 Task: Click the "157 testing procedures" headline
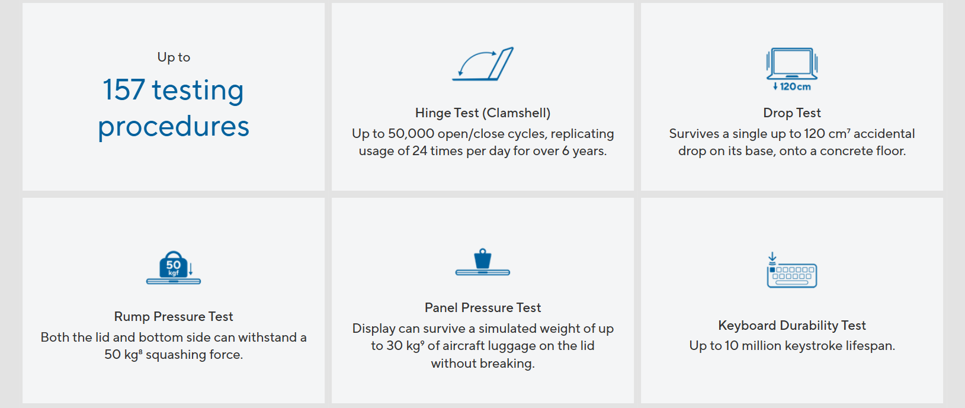(x=174, y=108)
